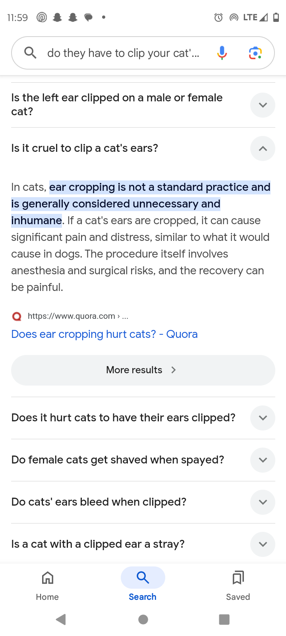Image resolution: width=286 pixels, height=636 pixels.
Task: Expand "Does it hurt cats" question
Action: (x=263, y=418)
